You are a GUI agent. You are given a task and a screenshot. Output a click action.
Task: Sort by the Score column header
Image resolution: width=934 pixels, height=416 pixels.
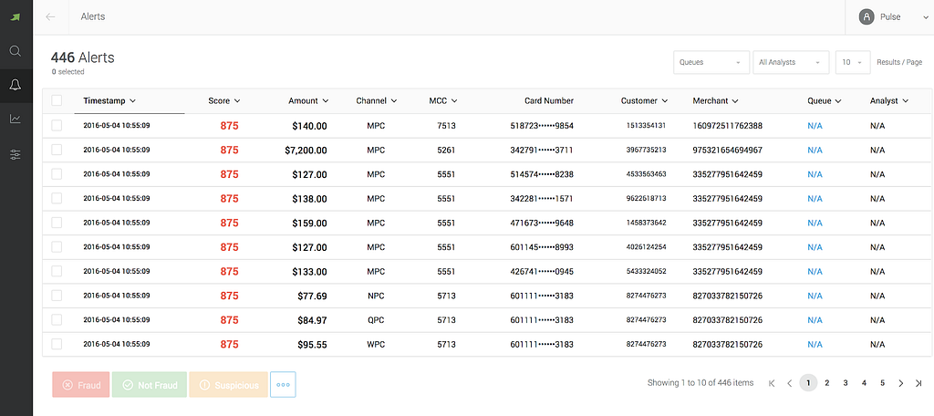pyautogui.click(x=224, y=100)
